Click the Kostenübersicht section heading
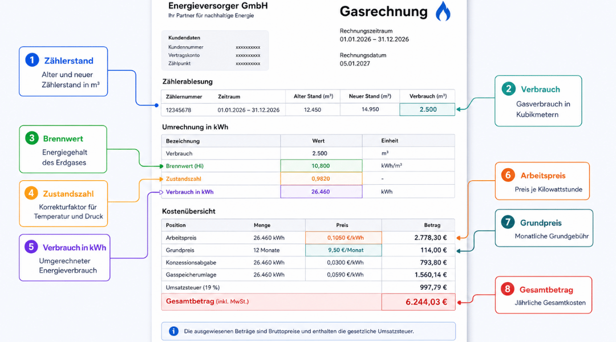 pos(189,211)
